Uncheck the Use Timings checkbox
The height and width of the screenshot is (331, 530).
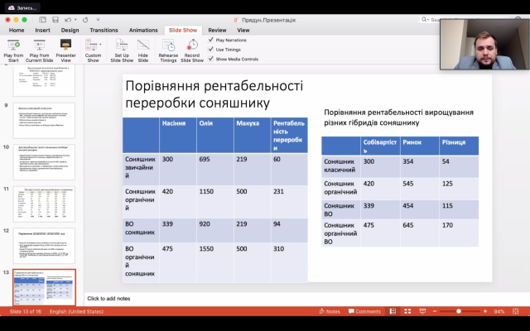pos(211,49)
